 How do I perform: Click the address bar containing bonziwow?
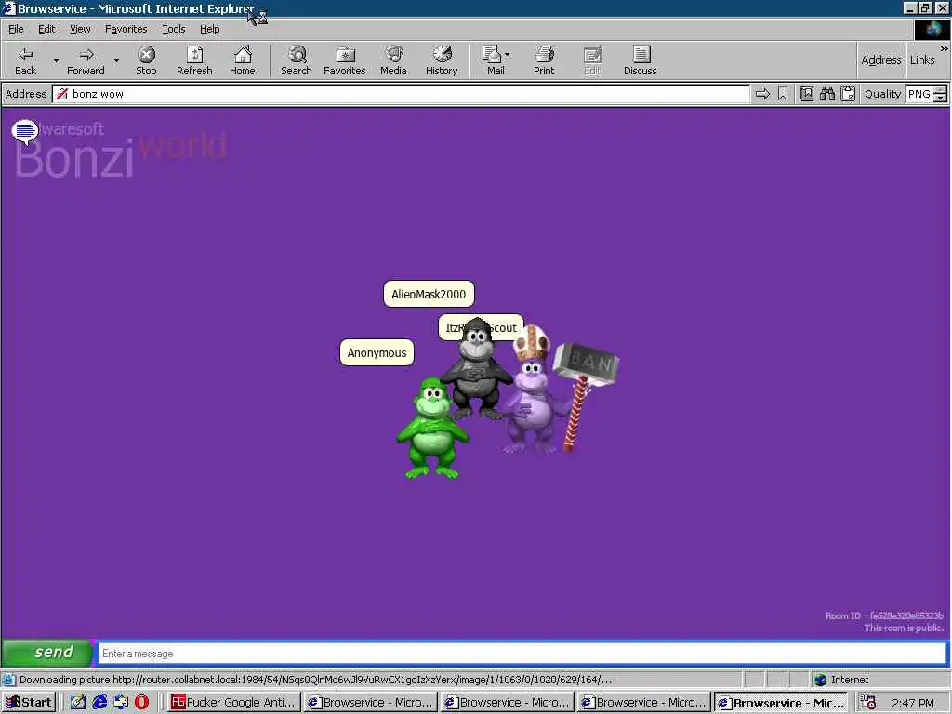click(401, 94)
